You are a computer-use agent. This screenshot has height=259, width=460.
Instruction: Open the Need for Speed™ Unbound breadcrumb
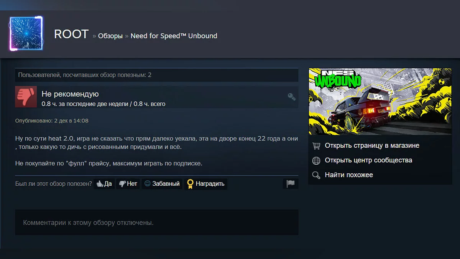(x=174, y=36)
